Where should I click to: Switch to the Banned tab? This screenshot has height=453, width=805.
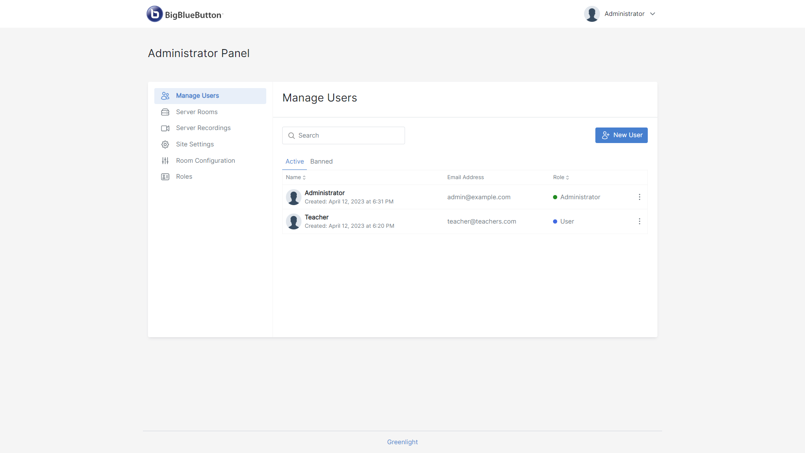[322, 161]
